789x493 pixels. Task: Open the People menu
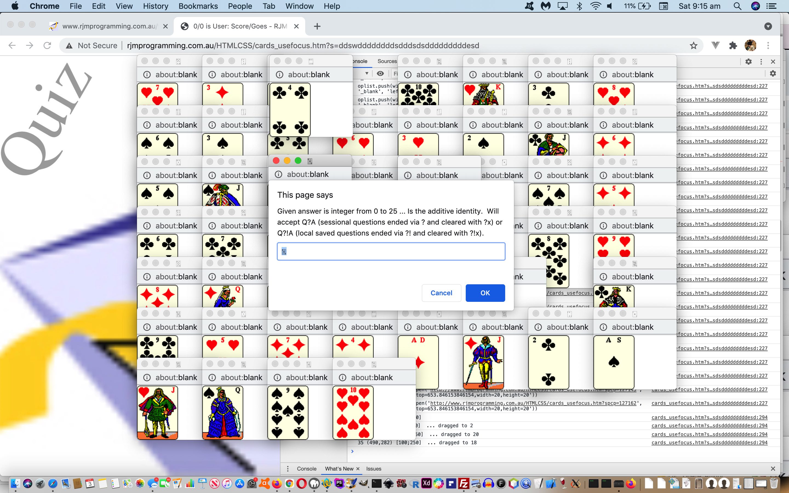[240, 6]
